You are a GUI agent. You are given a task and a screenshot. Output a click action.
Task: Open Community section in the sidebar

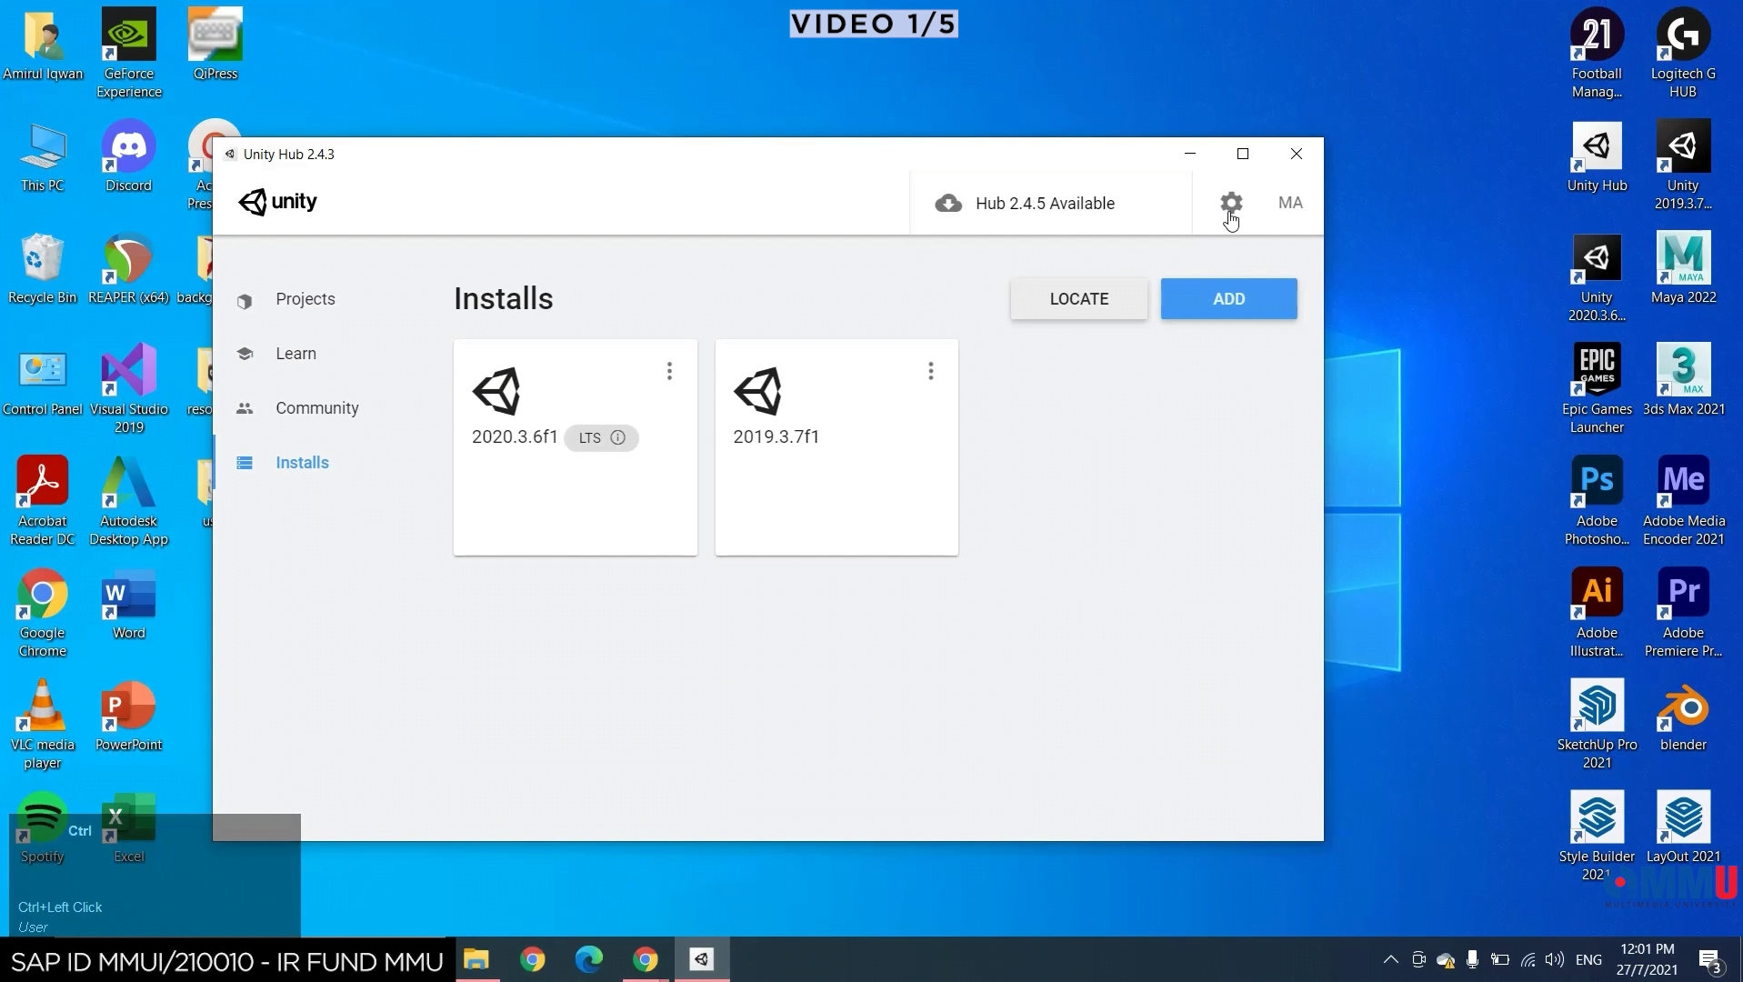pos(316,407)
